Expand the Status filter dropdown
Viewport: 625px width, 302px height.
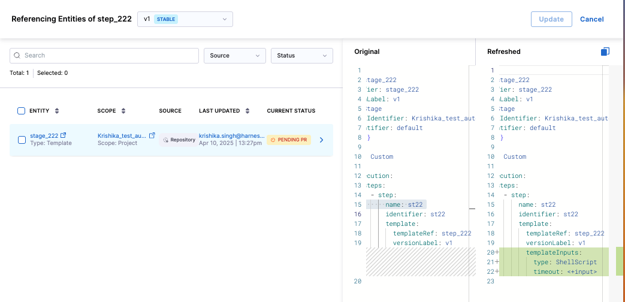click(x=301, y=56)
